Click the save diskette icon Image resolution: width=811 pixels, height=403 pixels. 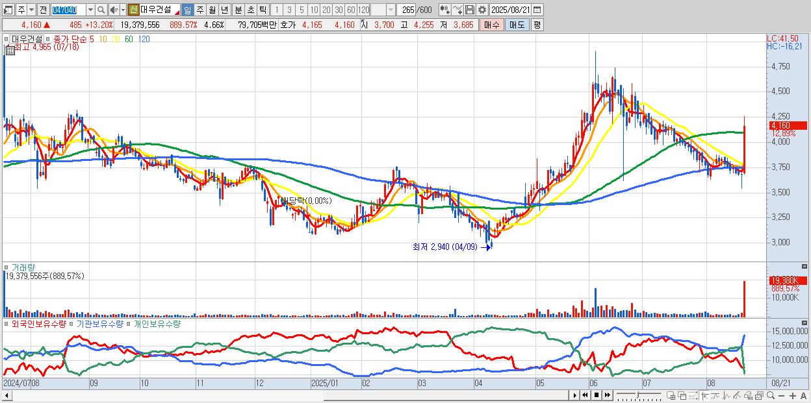470,10
